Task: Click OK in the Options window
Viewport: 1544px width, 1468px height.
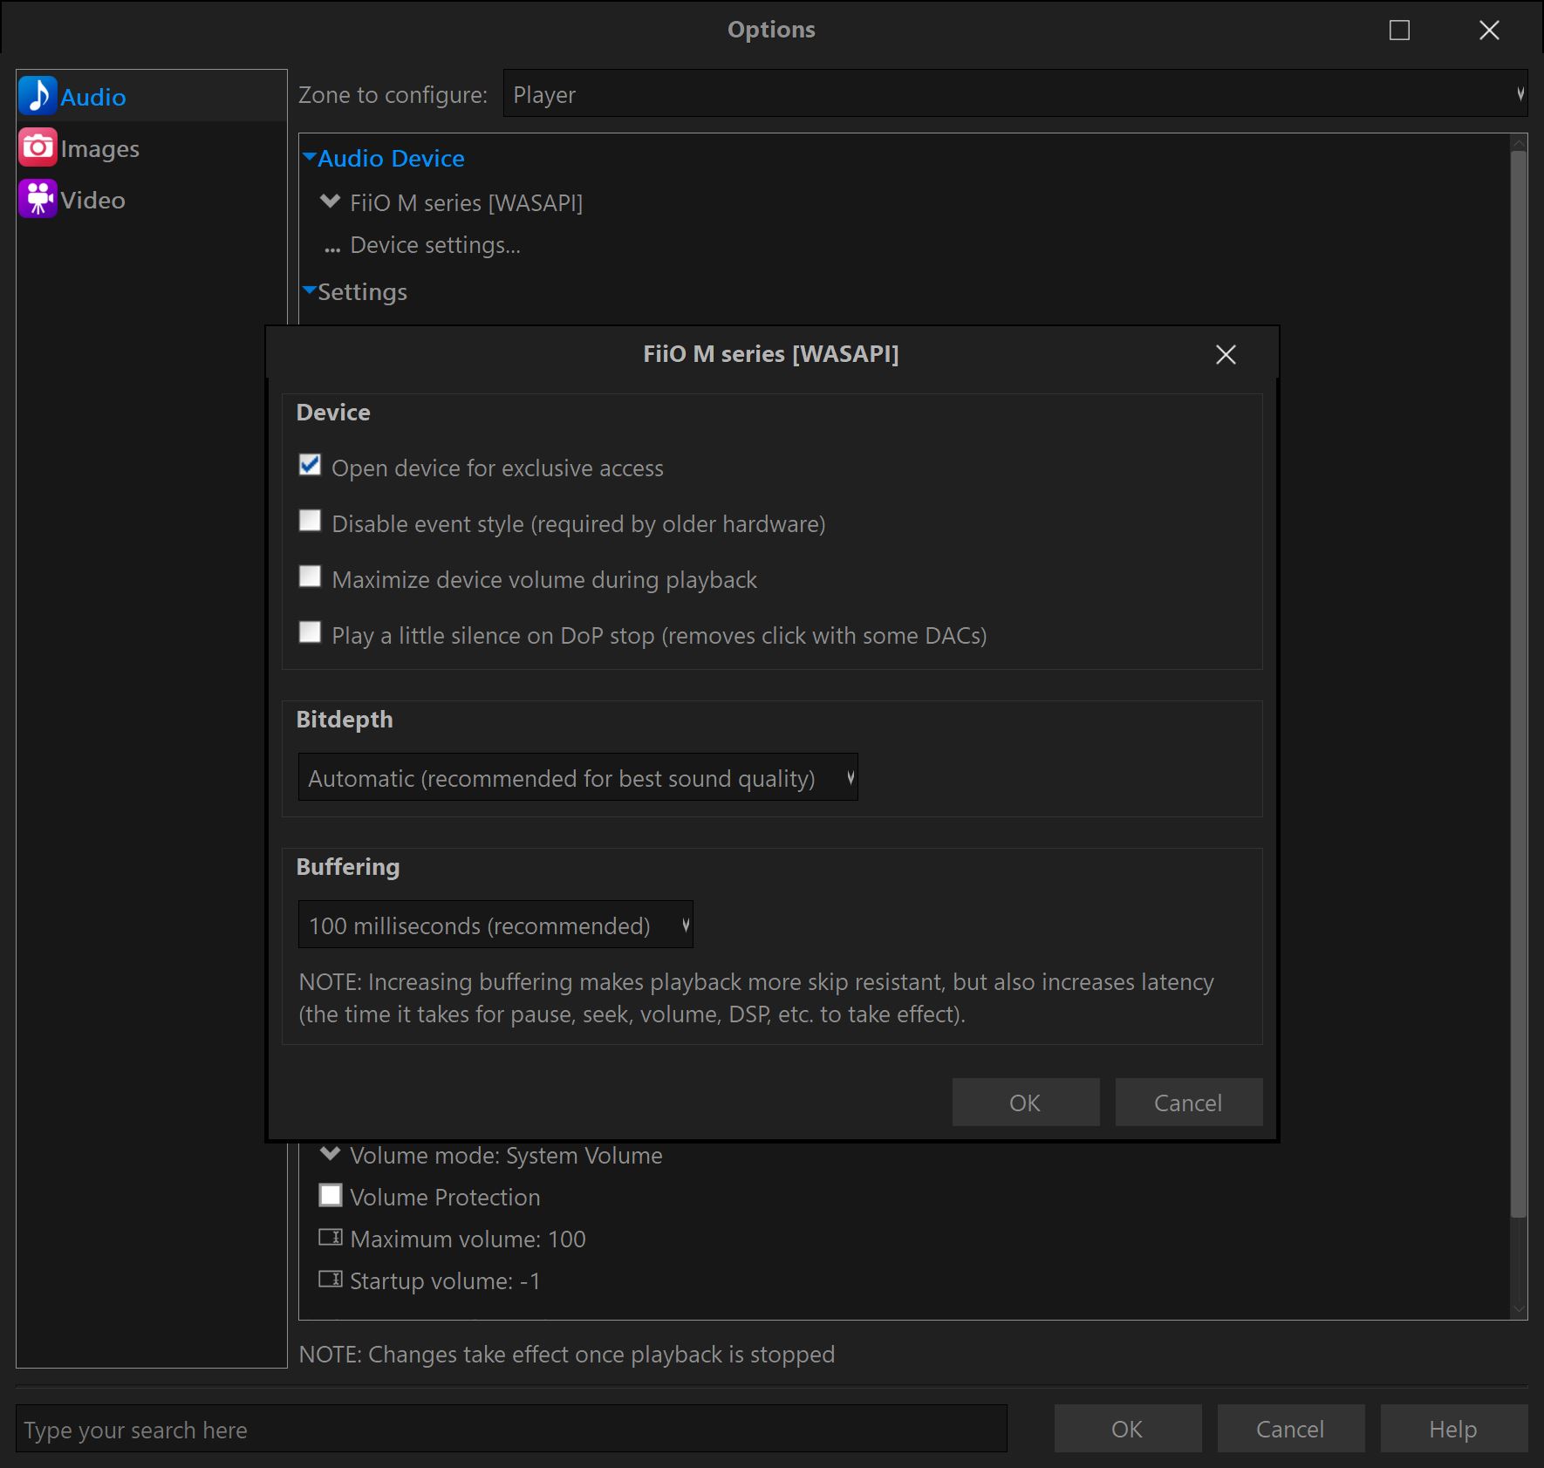Action: pos(1128,1429)
